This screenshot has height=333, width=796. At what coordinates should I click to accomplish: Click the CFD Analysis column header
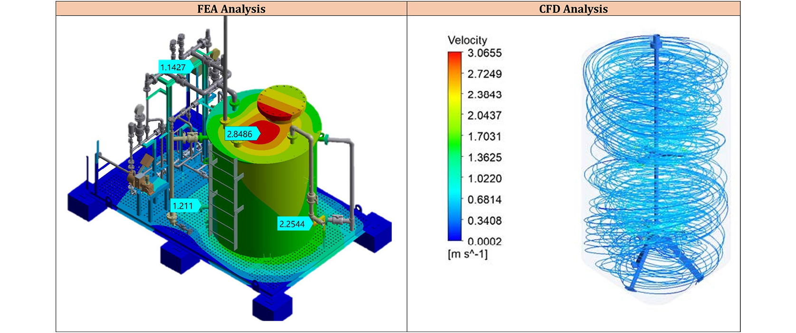573,9
